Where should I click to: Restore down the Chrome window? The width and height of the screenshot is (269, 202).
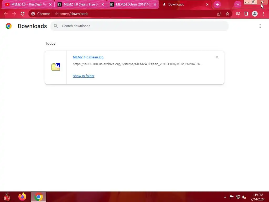tap(254, 2)
